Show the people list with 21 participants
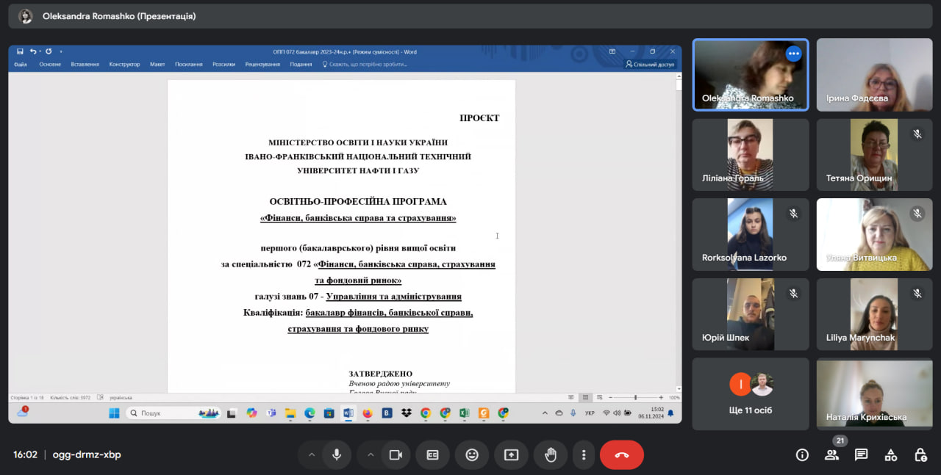Viewport: 941px width, 475px height. tap(831, 455)
